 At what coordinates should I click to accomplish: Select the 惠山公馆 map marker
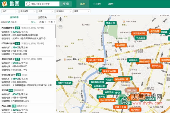[x=110, y=23]
